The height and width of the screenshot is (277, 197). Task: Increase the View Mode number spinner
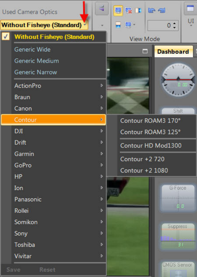175,23
